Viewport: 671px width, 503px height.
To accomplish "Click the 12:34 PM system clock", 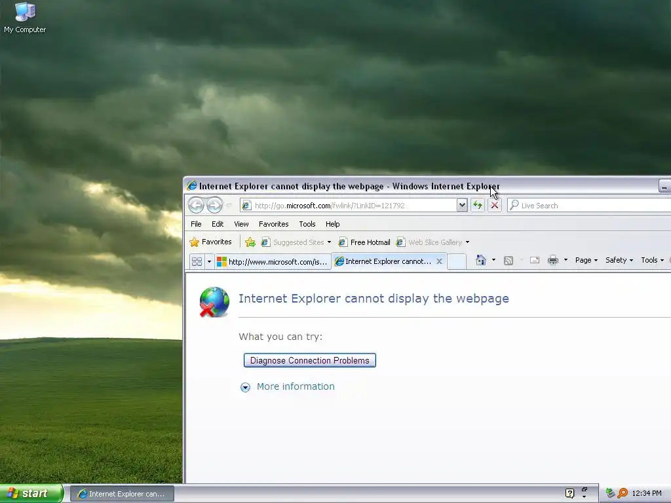I will pos(647,494).
